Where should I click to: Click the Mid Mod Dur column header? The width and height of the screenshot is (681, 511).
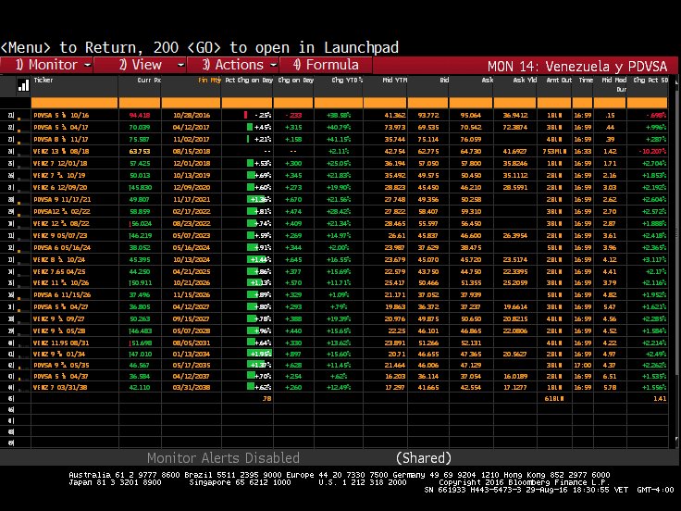pos(614,84)
